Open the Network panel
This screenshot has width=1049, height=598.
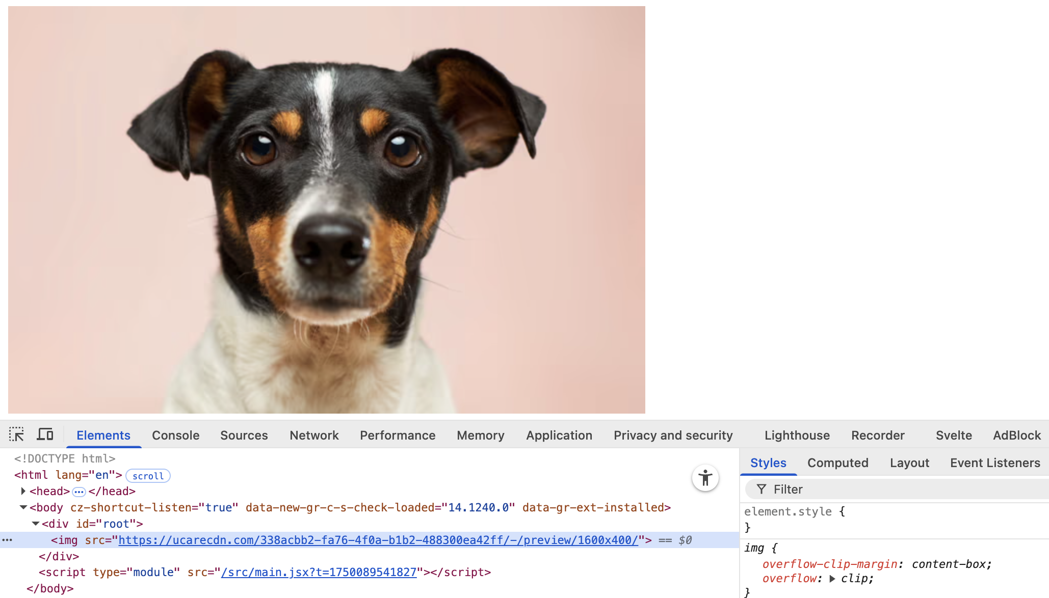tap(313, 435)
